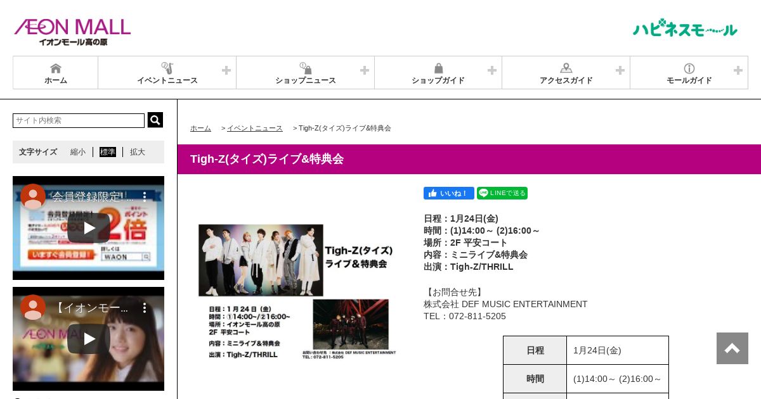
Task: Select the TEL：072-811-5205 text
Action: (x=465, y=316)
